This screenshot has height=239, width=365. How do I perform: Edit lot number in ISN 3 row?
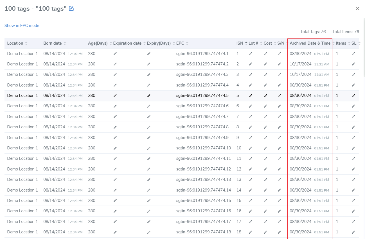251,75
